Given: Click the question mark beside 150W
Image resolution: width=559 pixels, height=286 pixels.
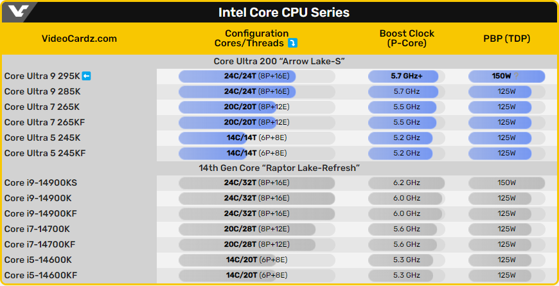Looking at the screenshot, I should [516, 76].
